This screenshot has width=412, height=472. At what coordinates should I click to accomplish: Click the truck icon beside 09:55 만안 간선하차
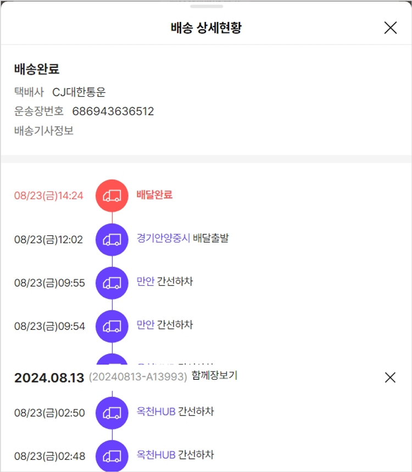[112, 283]
